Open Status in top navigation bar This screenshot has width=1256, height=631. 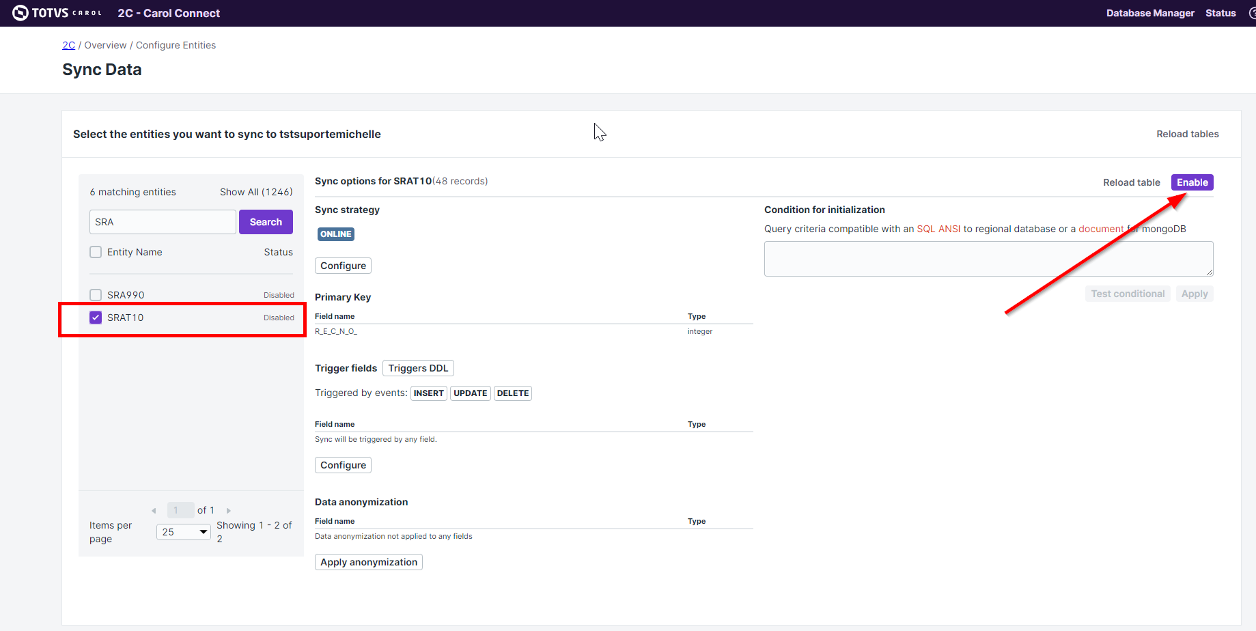[x=1220, y=13]
